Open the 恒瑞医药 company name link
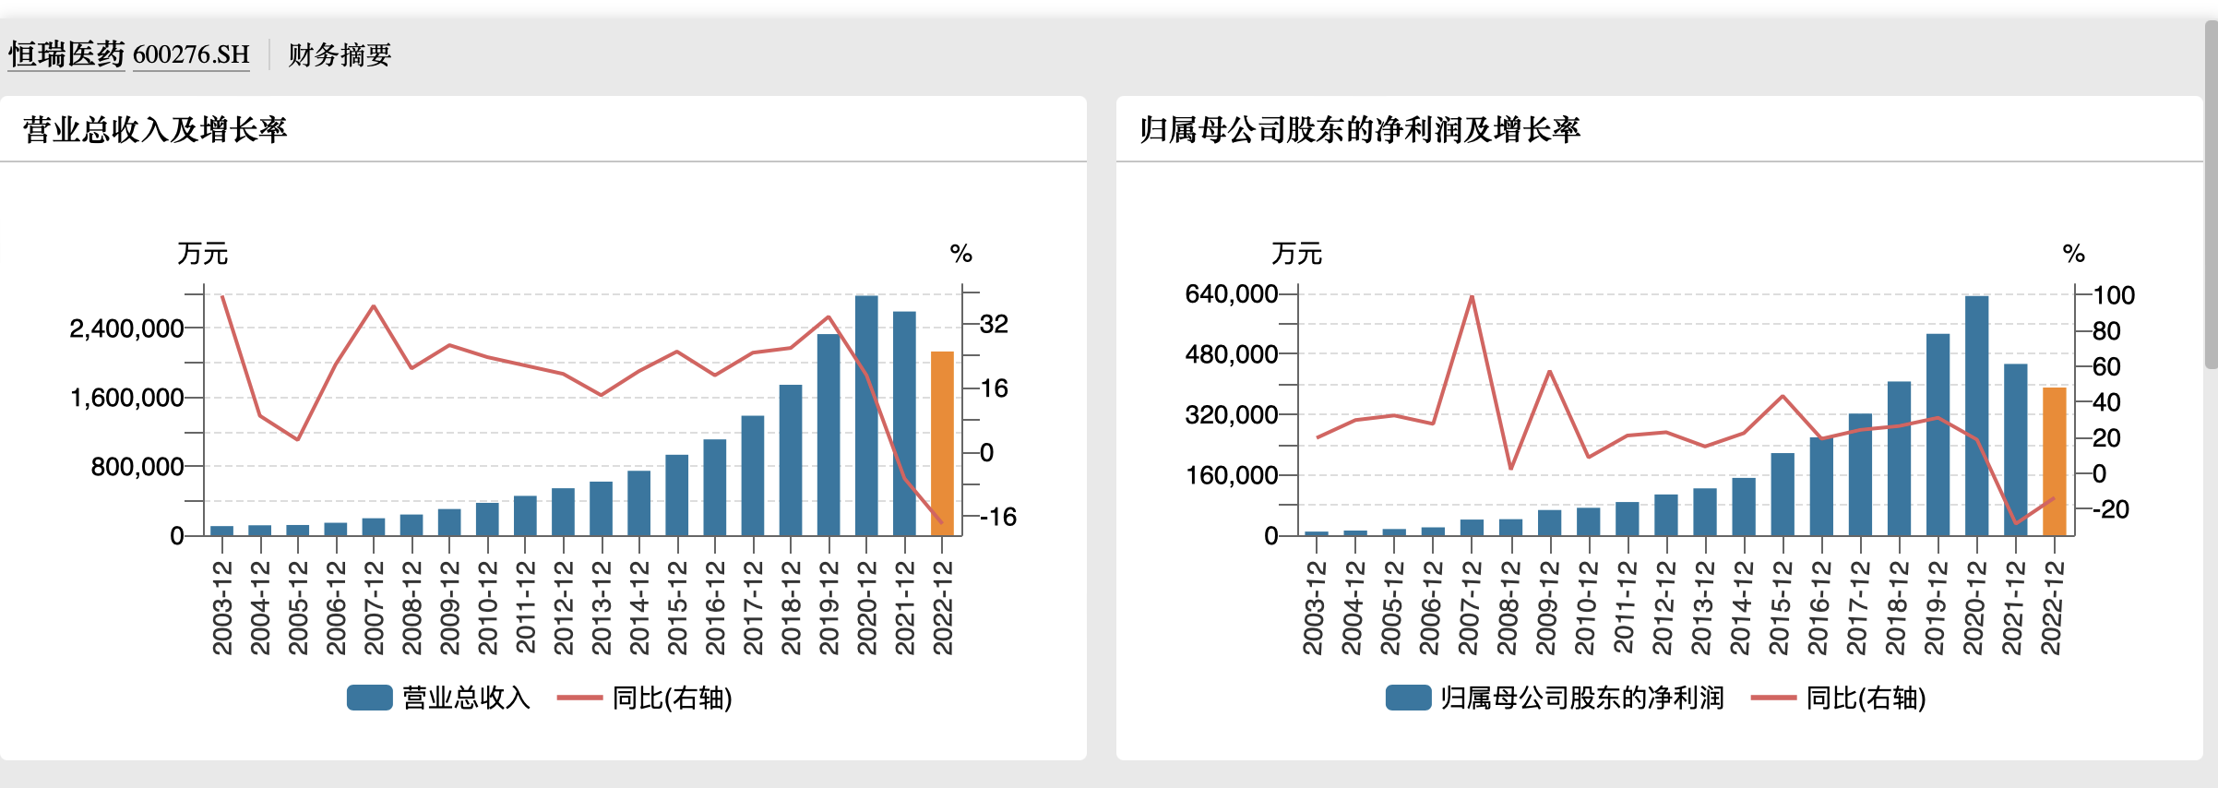The height and width of the screenshot is (788, 2218). pos(66,54)
